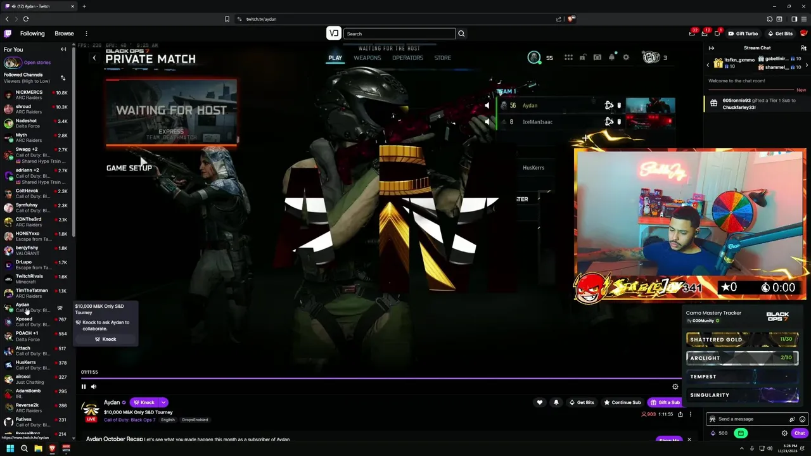811x456 pixels.
Task: Toggle stream notifications bell
Action: click(x=556, y=403)
